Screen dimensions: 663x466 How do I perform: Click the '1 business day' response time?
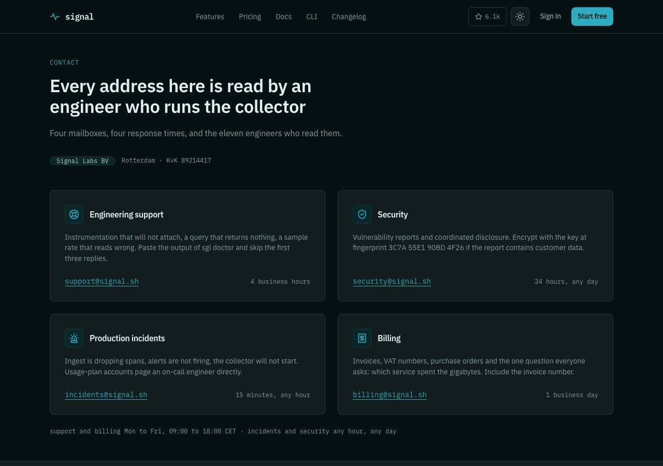click(572, 395)
